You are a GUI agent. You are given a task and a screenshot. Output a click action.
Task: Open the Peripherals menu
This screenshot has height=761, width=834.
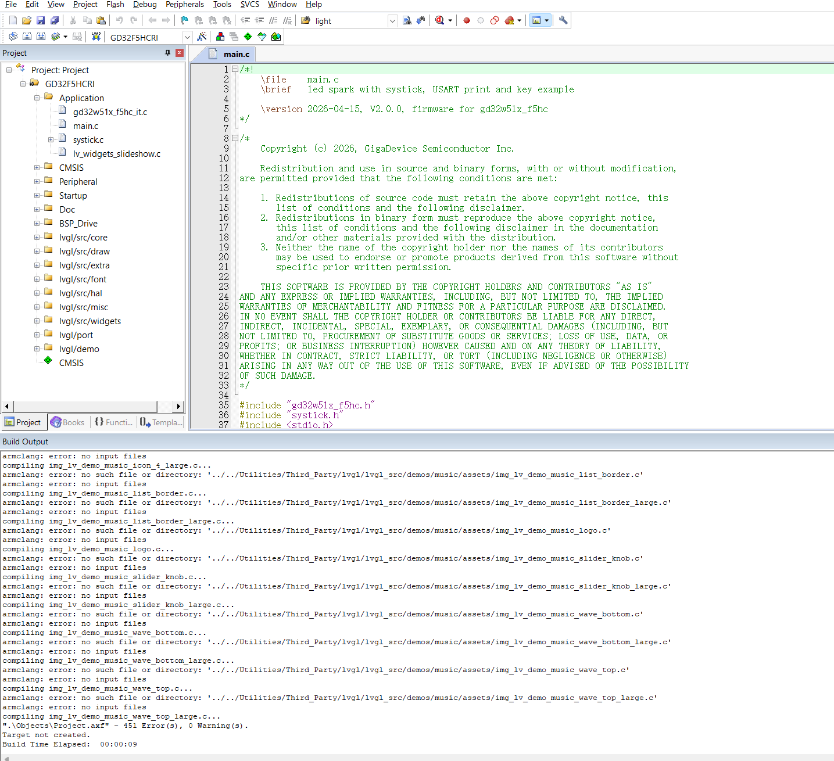pyautogui.click(x=185, y=5)
